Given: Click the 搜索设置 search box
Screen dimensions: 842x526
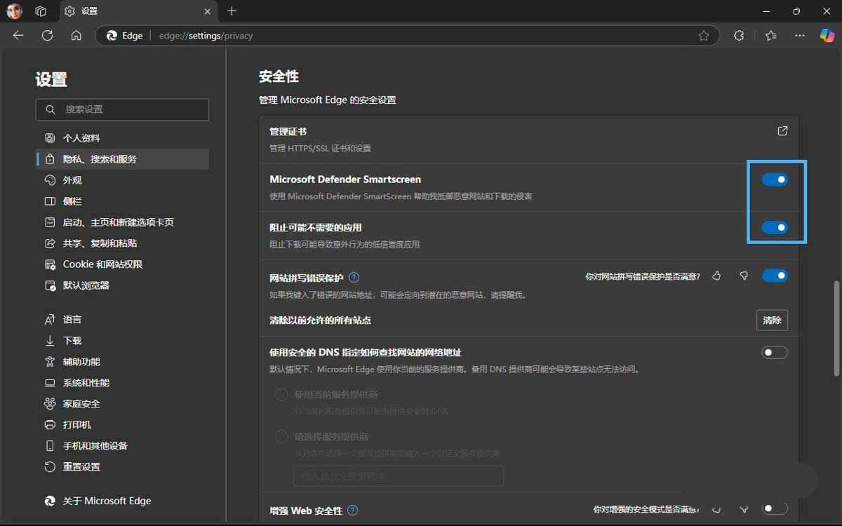Looking at the screenshot, I should [x=122, y=109].
